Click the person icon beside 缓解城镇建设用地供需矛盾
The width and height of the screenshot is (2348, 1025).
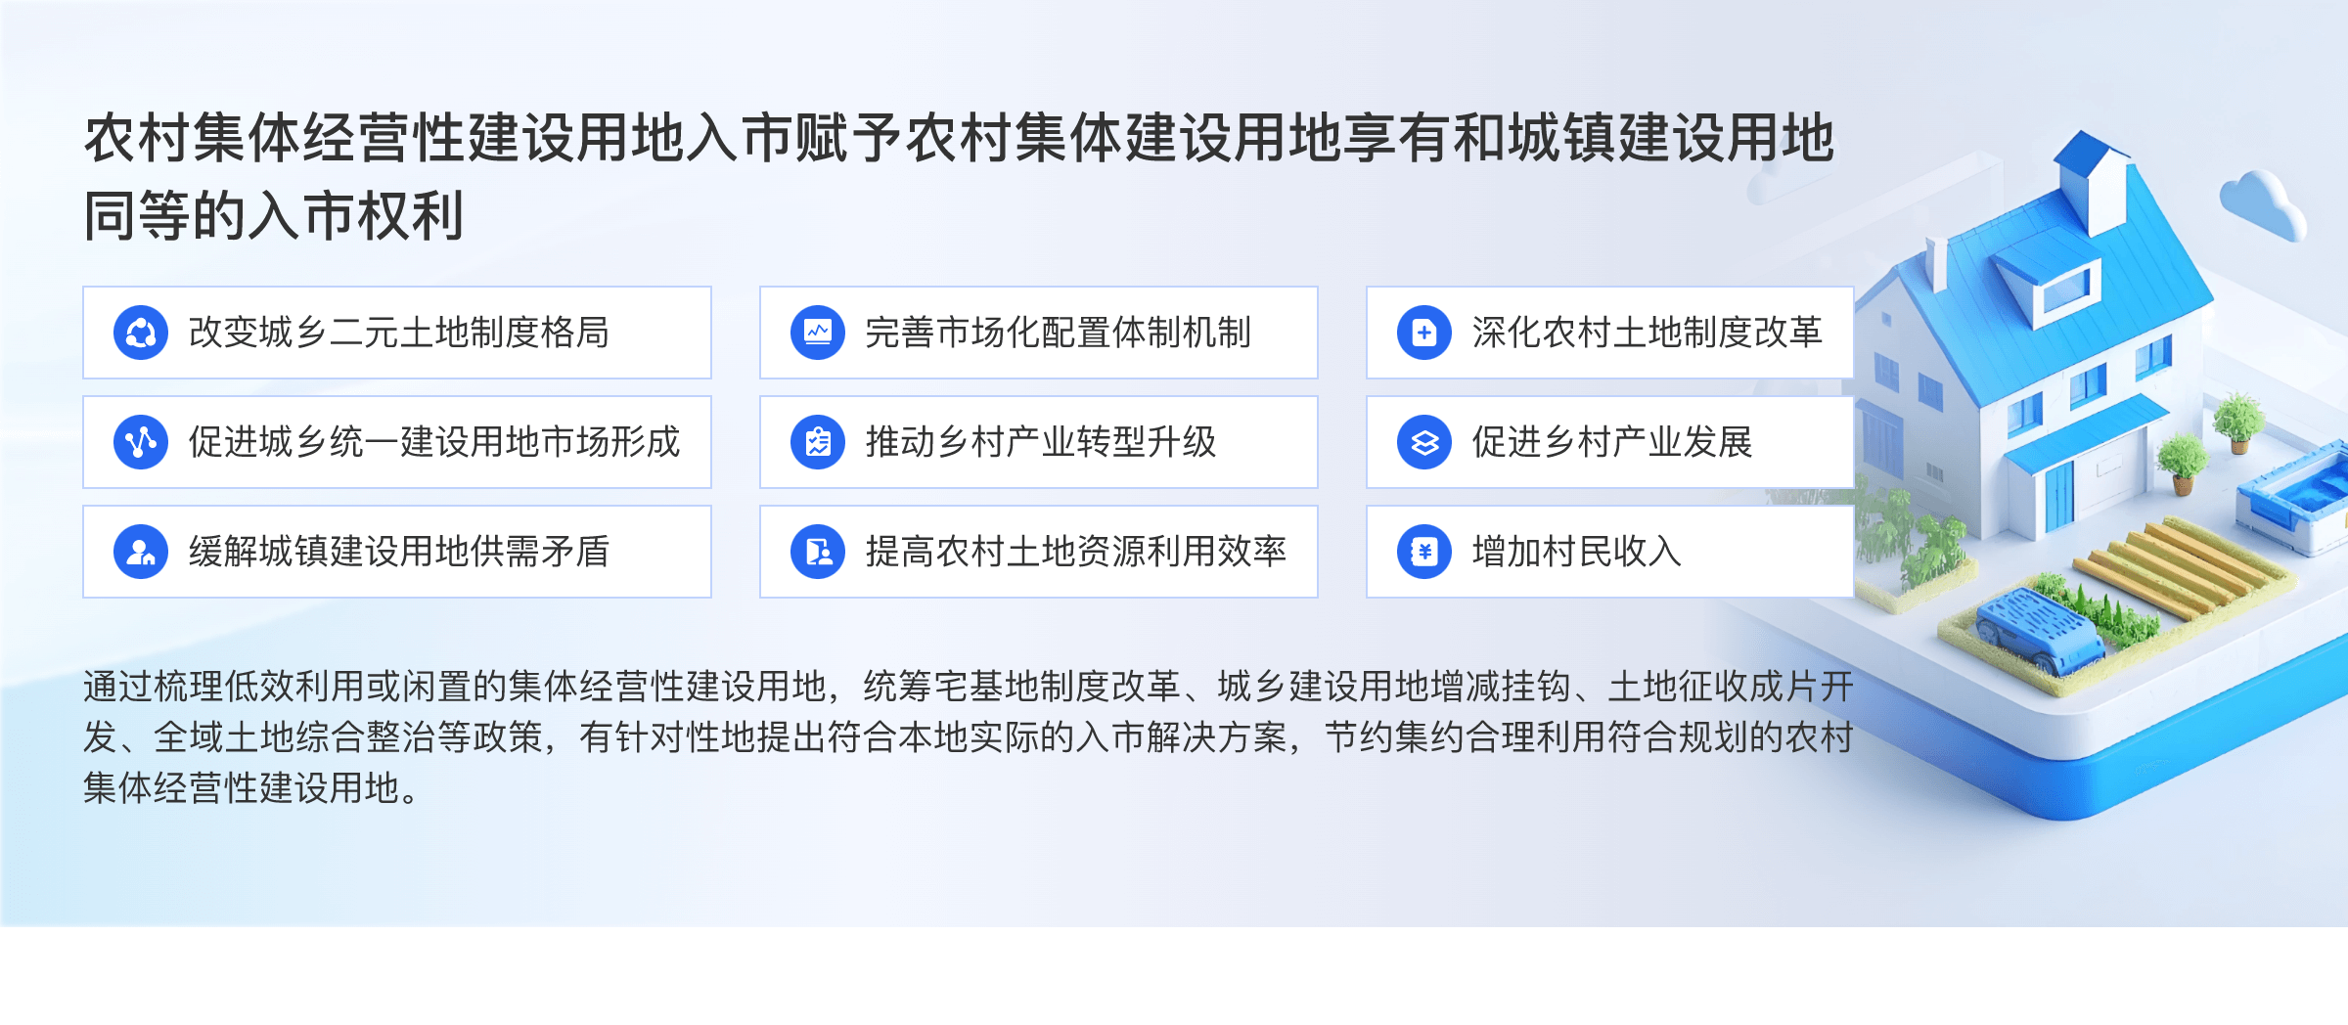(141, 552)
